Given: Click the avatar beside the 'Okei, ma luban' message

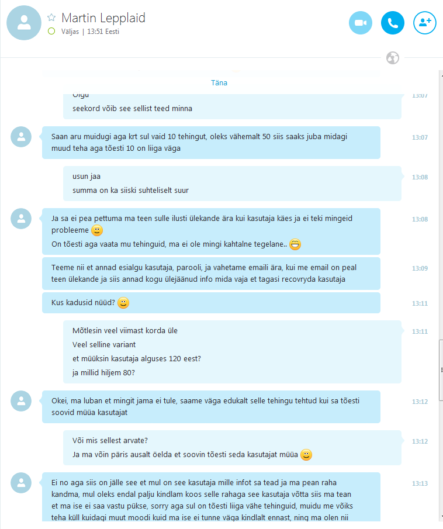Looking at the screenshot, I should coord(21,401).
